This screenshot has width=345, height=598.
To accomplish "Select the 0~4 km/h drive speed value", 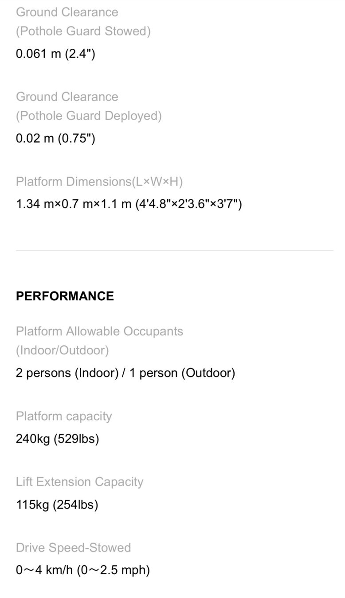I will pos(83,570).
